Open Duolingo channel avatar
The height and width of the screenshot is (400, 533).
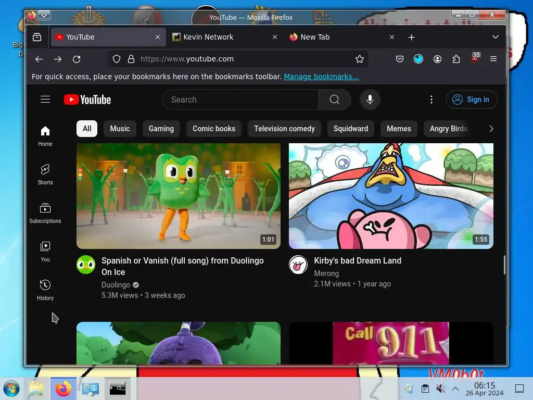(86, 265)
